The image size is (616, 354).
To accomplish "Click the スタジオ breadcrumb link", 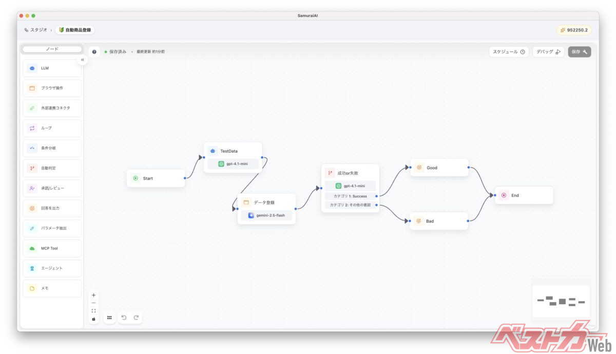I will tap(38, 30).
